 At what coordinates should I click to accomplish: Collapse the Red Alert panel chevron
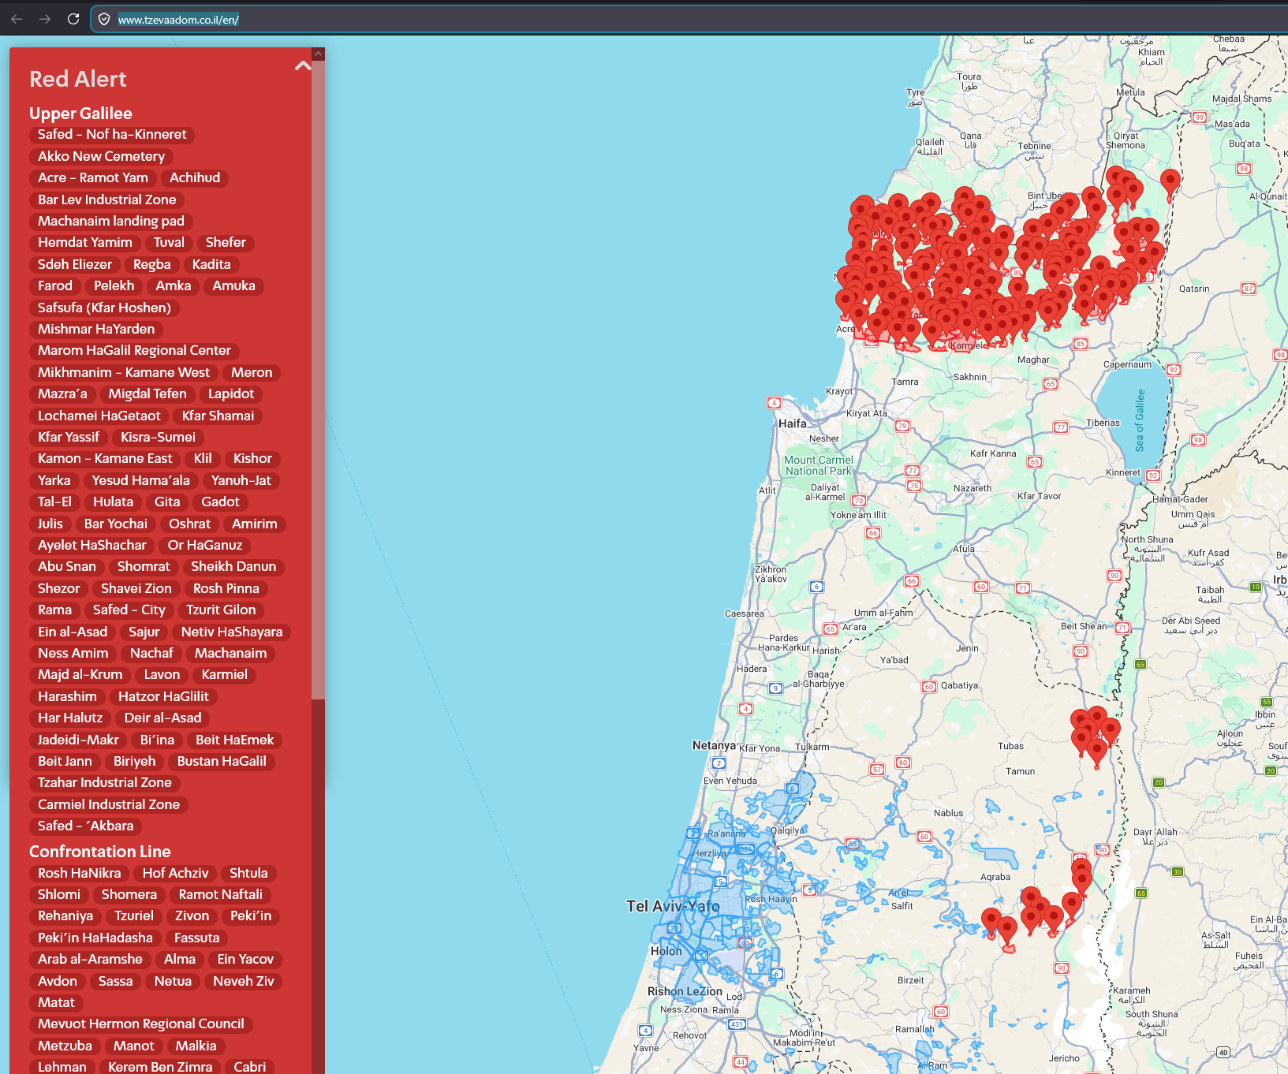(x=303, y=66)
